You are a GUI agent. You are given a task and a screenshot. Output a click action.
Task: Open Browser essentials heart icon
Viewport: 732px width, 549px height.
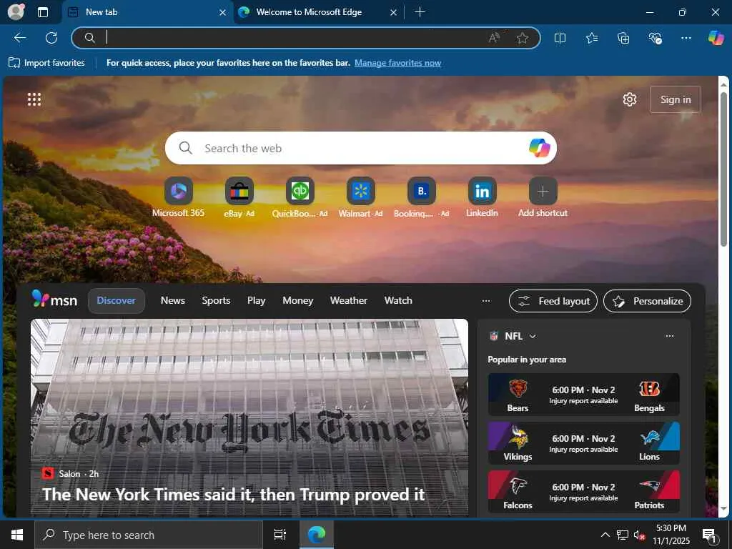pos(655,38)
